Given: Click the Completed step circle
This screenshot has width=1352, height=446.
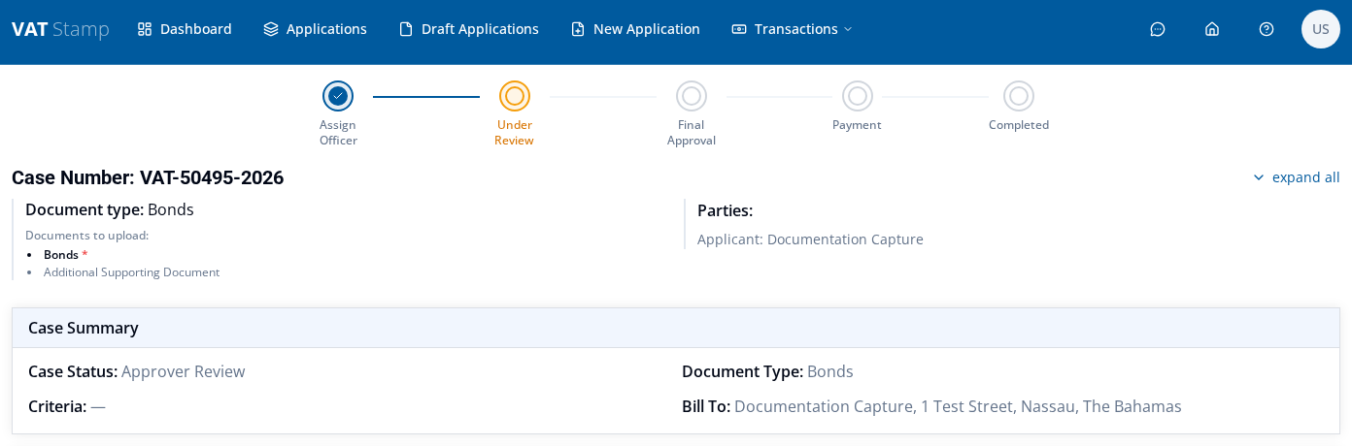Looking at the screenshot, I should pyautogui.click(x=1019, y=96).
